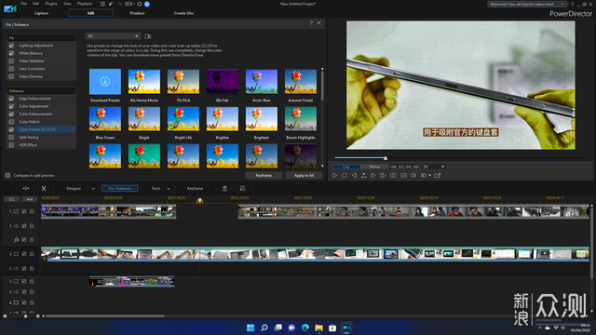Enable Lens Correction checkbox
Screen dimensions: 596x335
(x=11, y=69)
